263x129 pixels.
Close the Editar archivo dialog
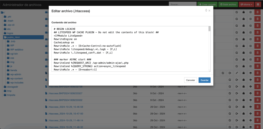(x=209, y=11)
